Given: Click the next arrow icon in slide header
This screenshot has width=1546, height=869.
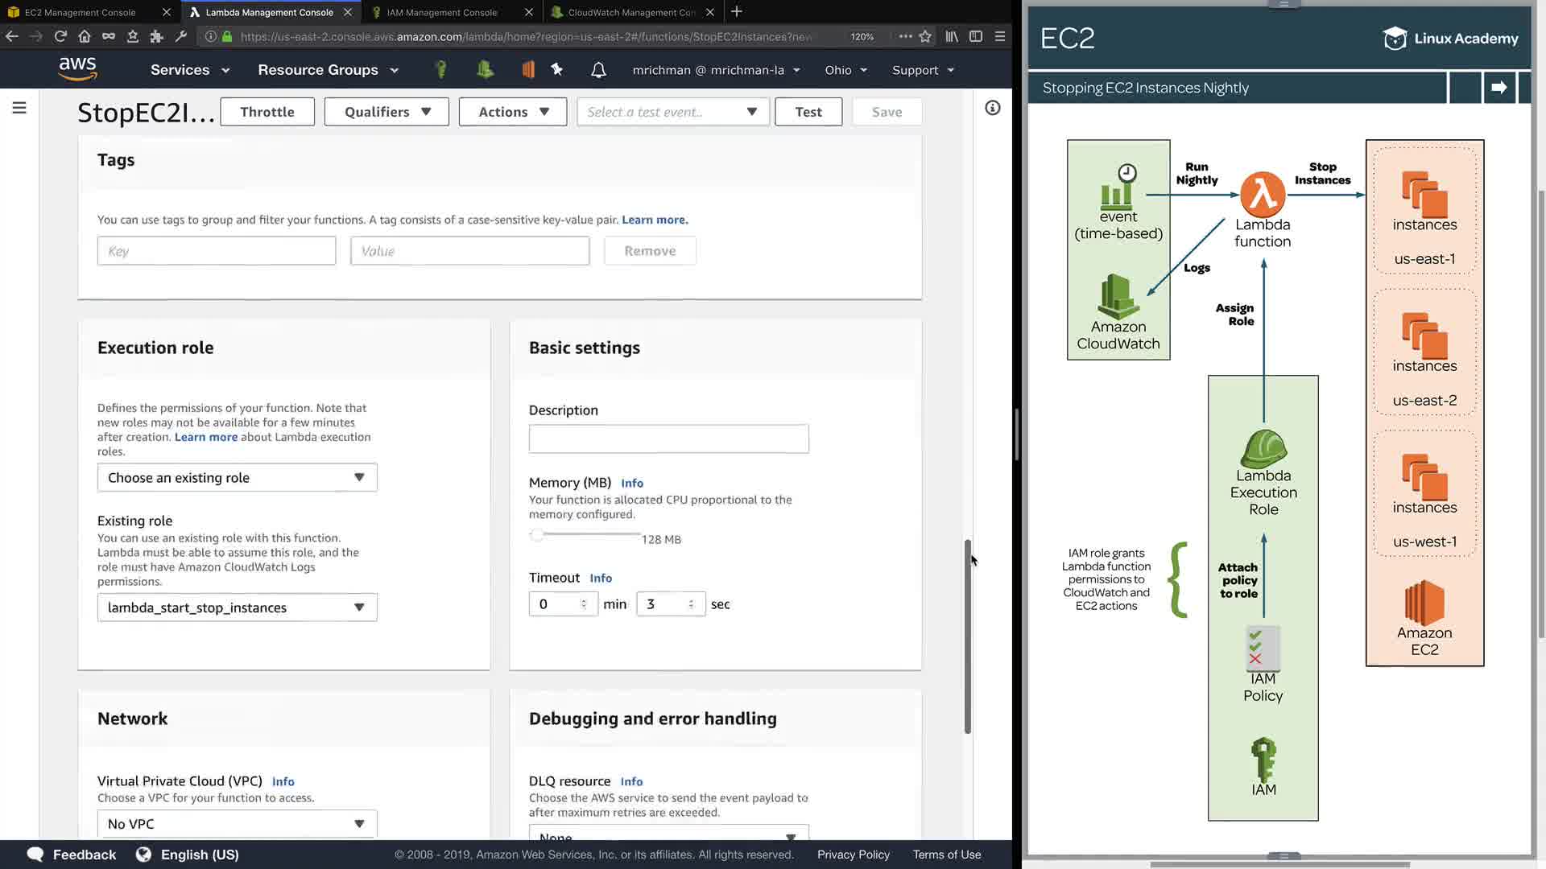Looking at the screenshot, I should 1498,88.
